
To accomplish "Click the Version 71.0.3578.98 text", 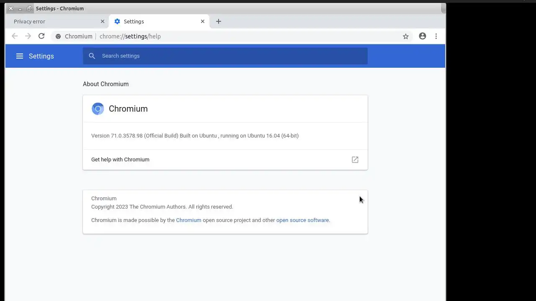I will 195,136.
